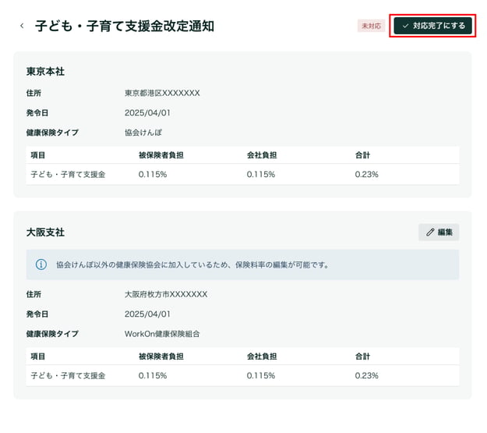Image resolution: width=487 pixels, height=433 pixels.
Task: Click the 子ども・子育て支援金改定通知 page title
Action: 125,26
